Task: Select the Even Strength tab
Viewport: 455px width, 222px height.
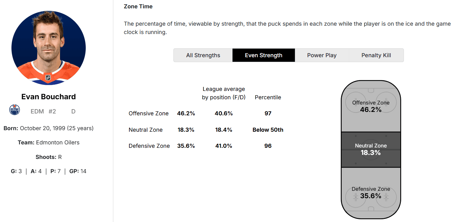Action: [x=263, y=55]
